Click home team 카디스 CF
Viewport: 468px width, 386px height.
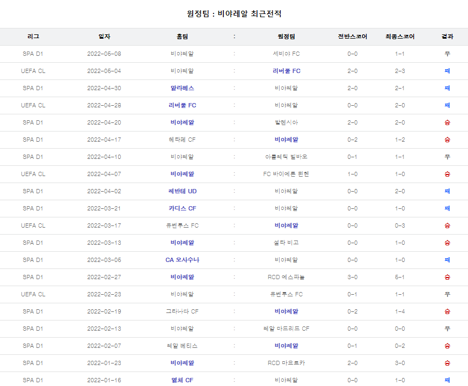(182, 208)
